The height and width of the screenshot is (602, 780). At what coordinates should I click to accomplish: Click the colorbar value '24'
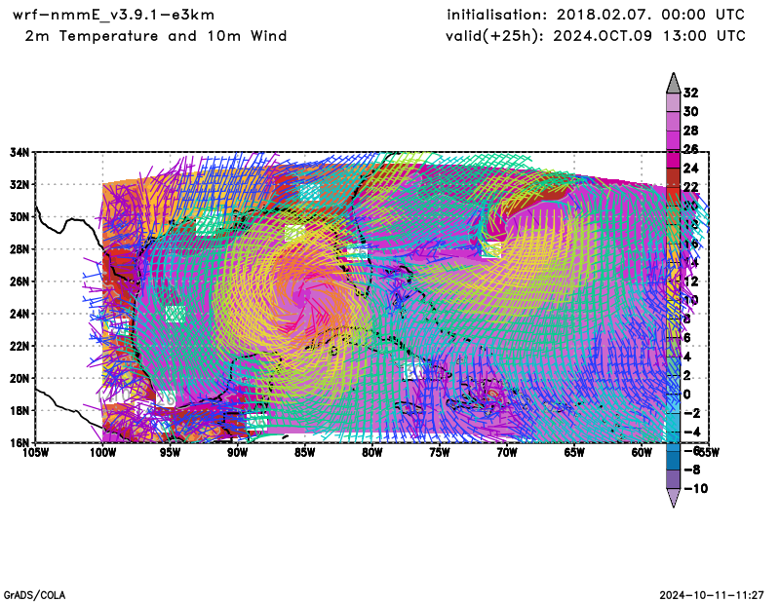click(x=690, y=168)
